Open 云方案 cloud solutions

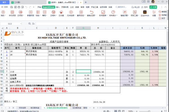click(x=61, y=13)
